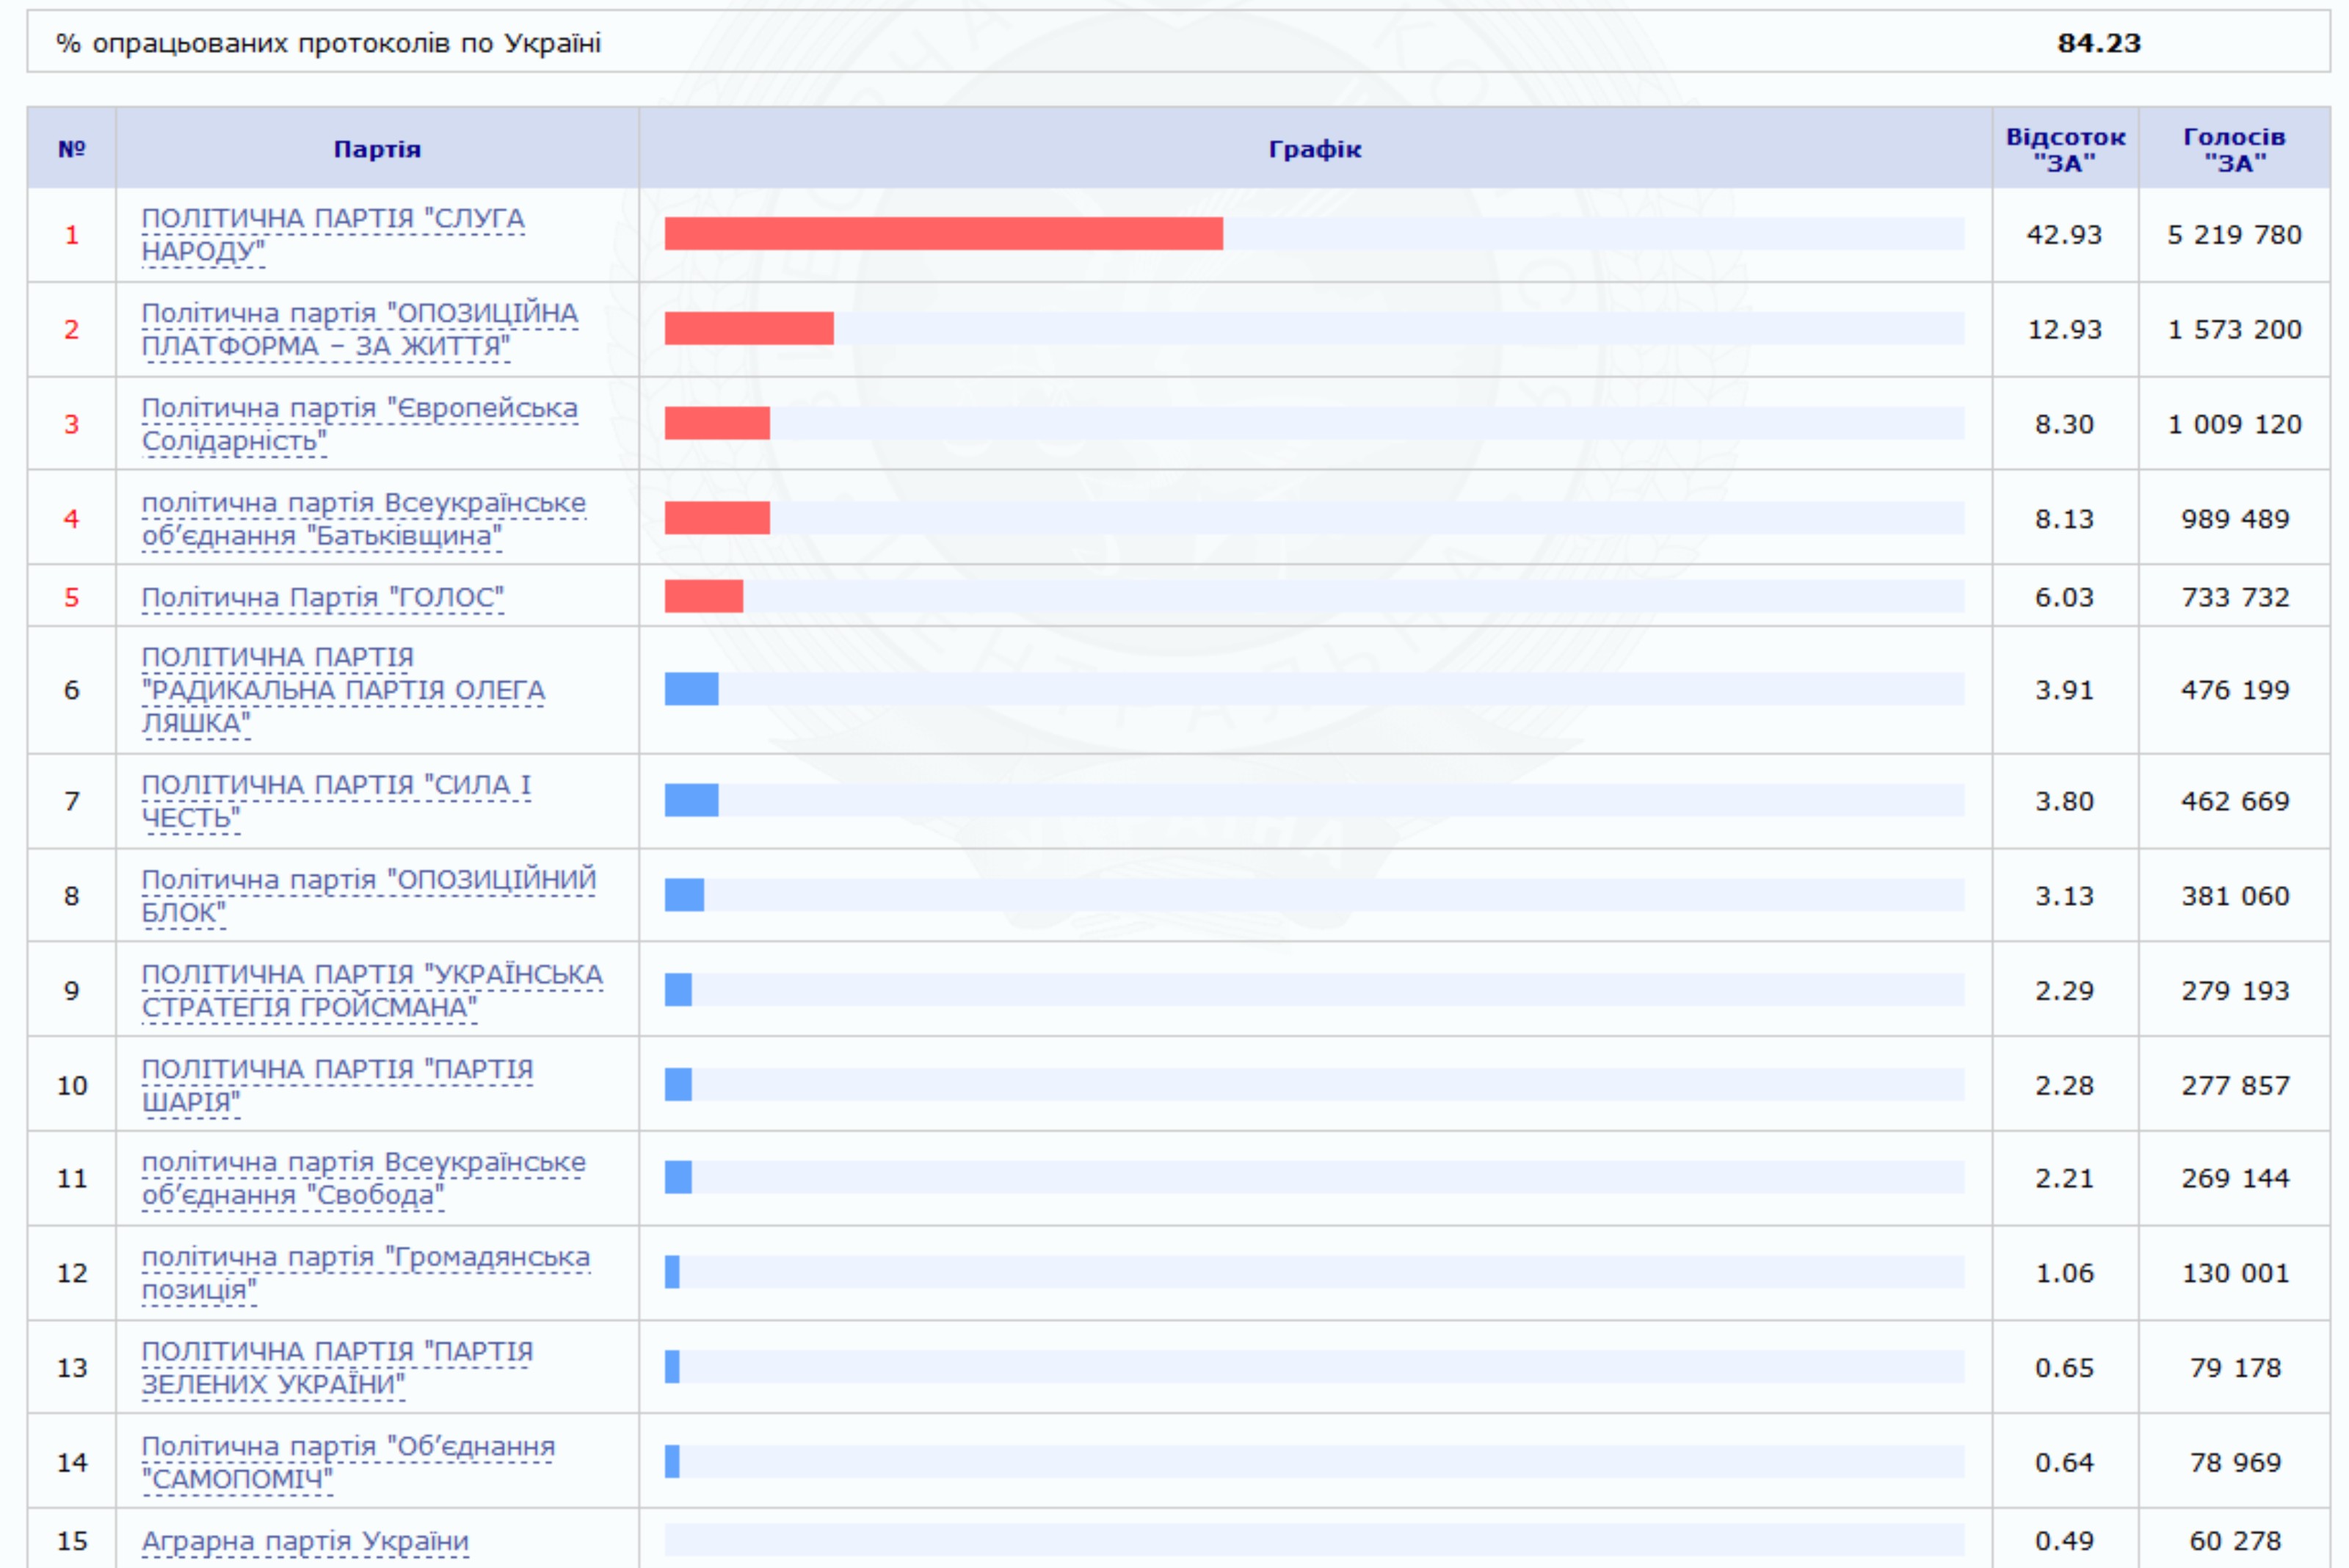Click the percentage value 3.91

2065,691
